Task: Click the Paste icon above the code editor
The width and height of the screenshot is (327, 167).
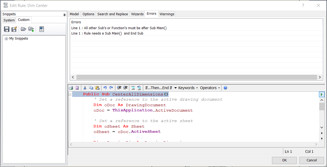Action: pyautogui.click(x=98, y=88)
